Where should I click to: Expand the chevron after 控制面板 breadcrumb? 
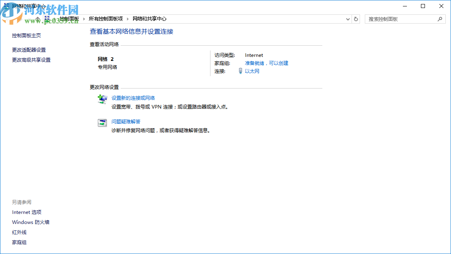(85, 19)
